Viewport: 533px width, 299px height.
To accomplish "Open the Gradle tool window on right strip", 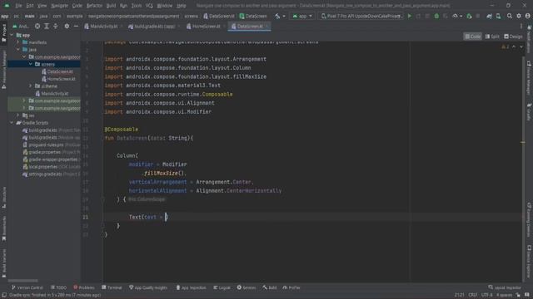I will (529, 112).
